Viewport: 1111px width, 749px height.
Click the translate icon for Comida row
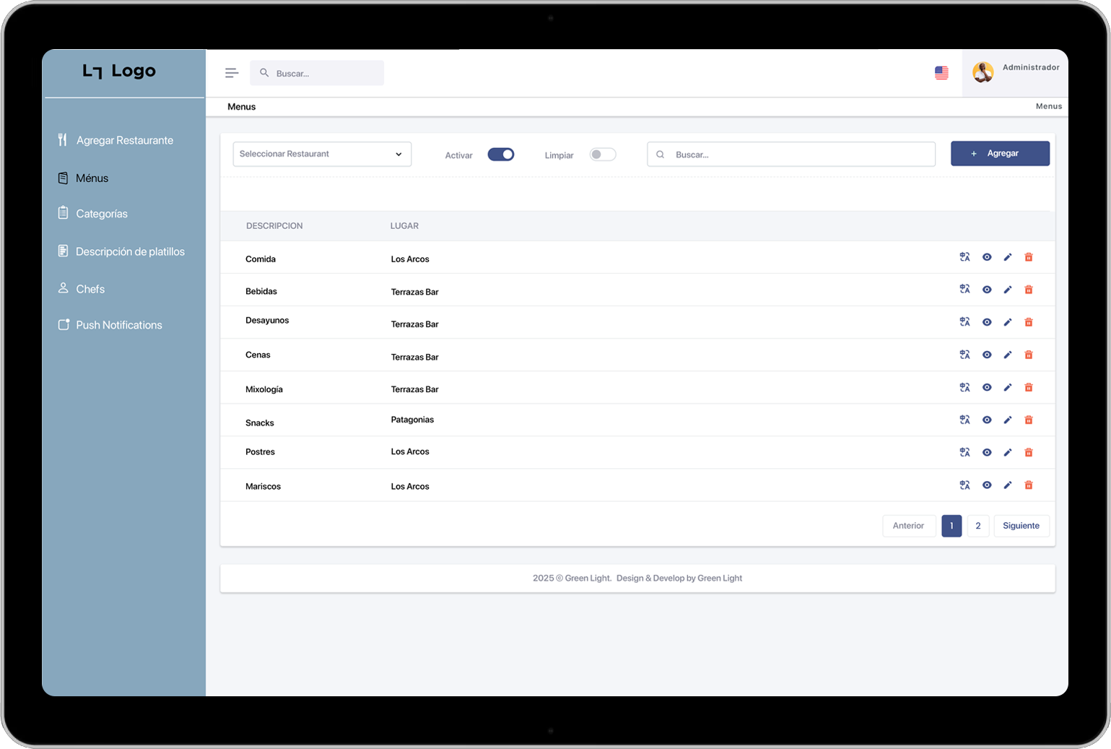964,257
